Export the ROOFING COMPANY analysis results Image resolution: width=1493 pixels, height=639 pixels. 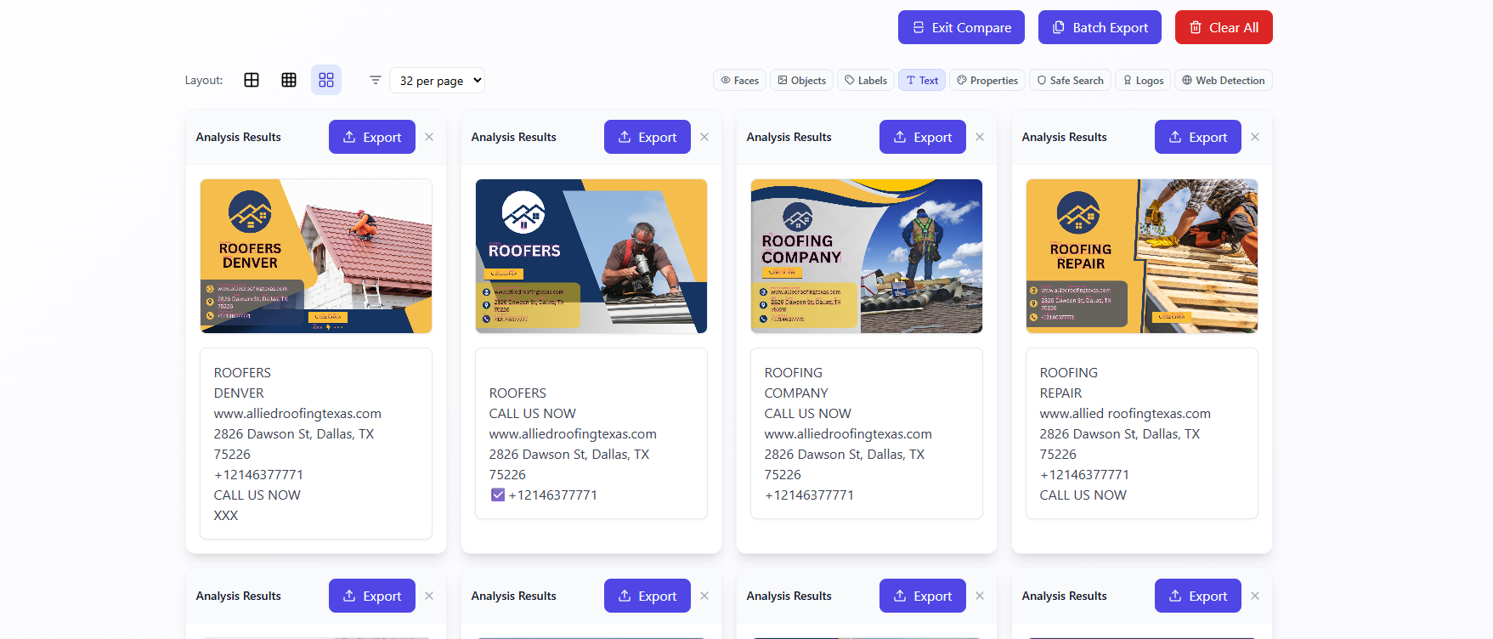[x=922, y=137]
